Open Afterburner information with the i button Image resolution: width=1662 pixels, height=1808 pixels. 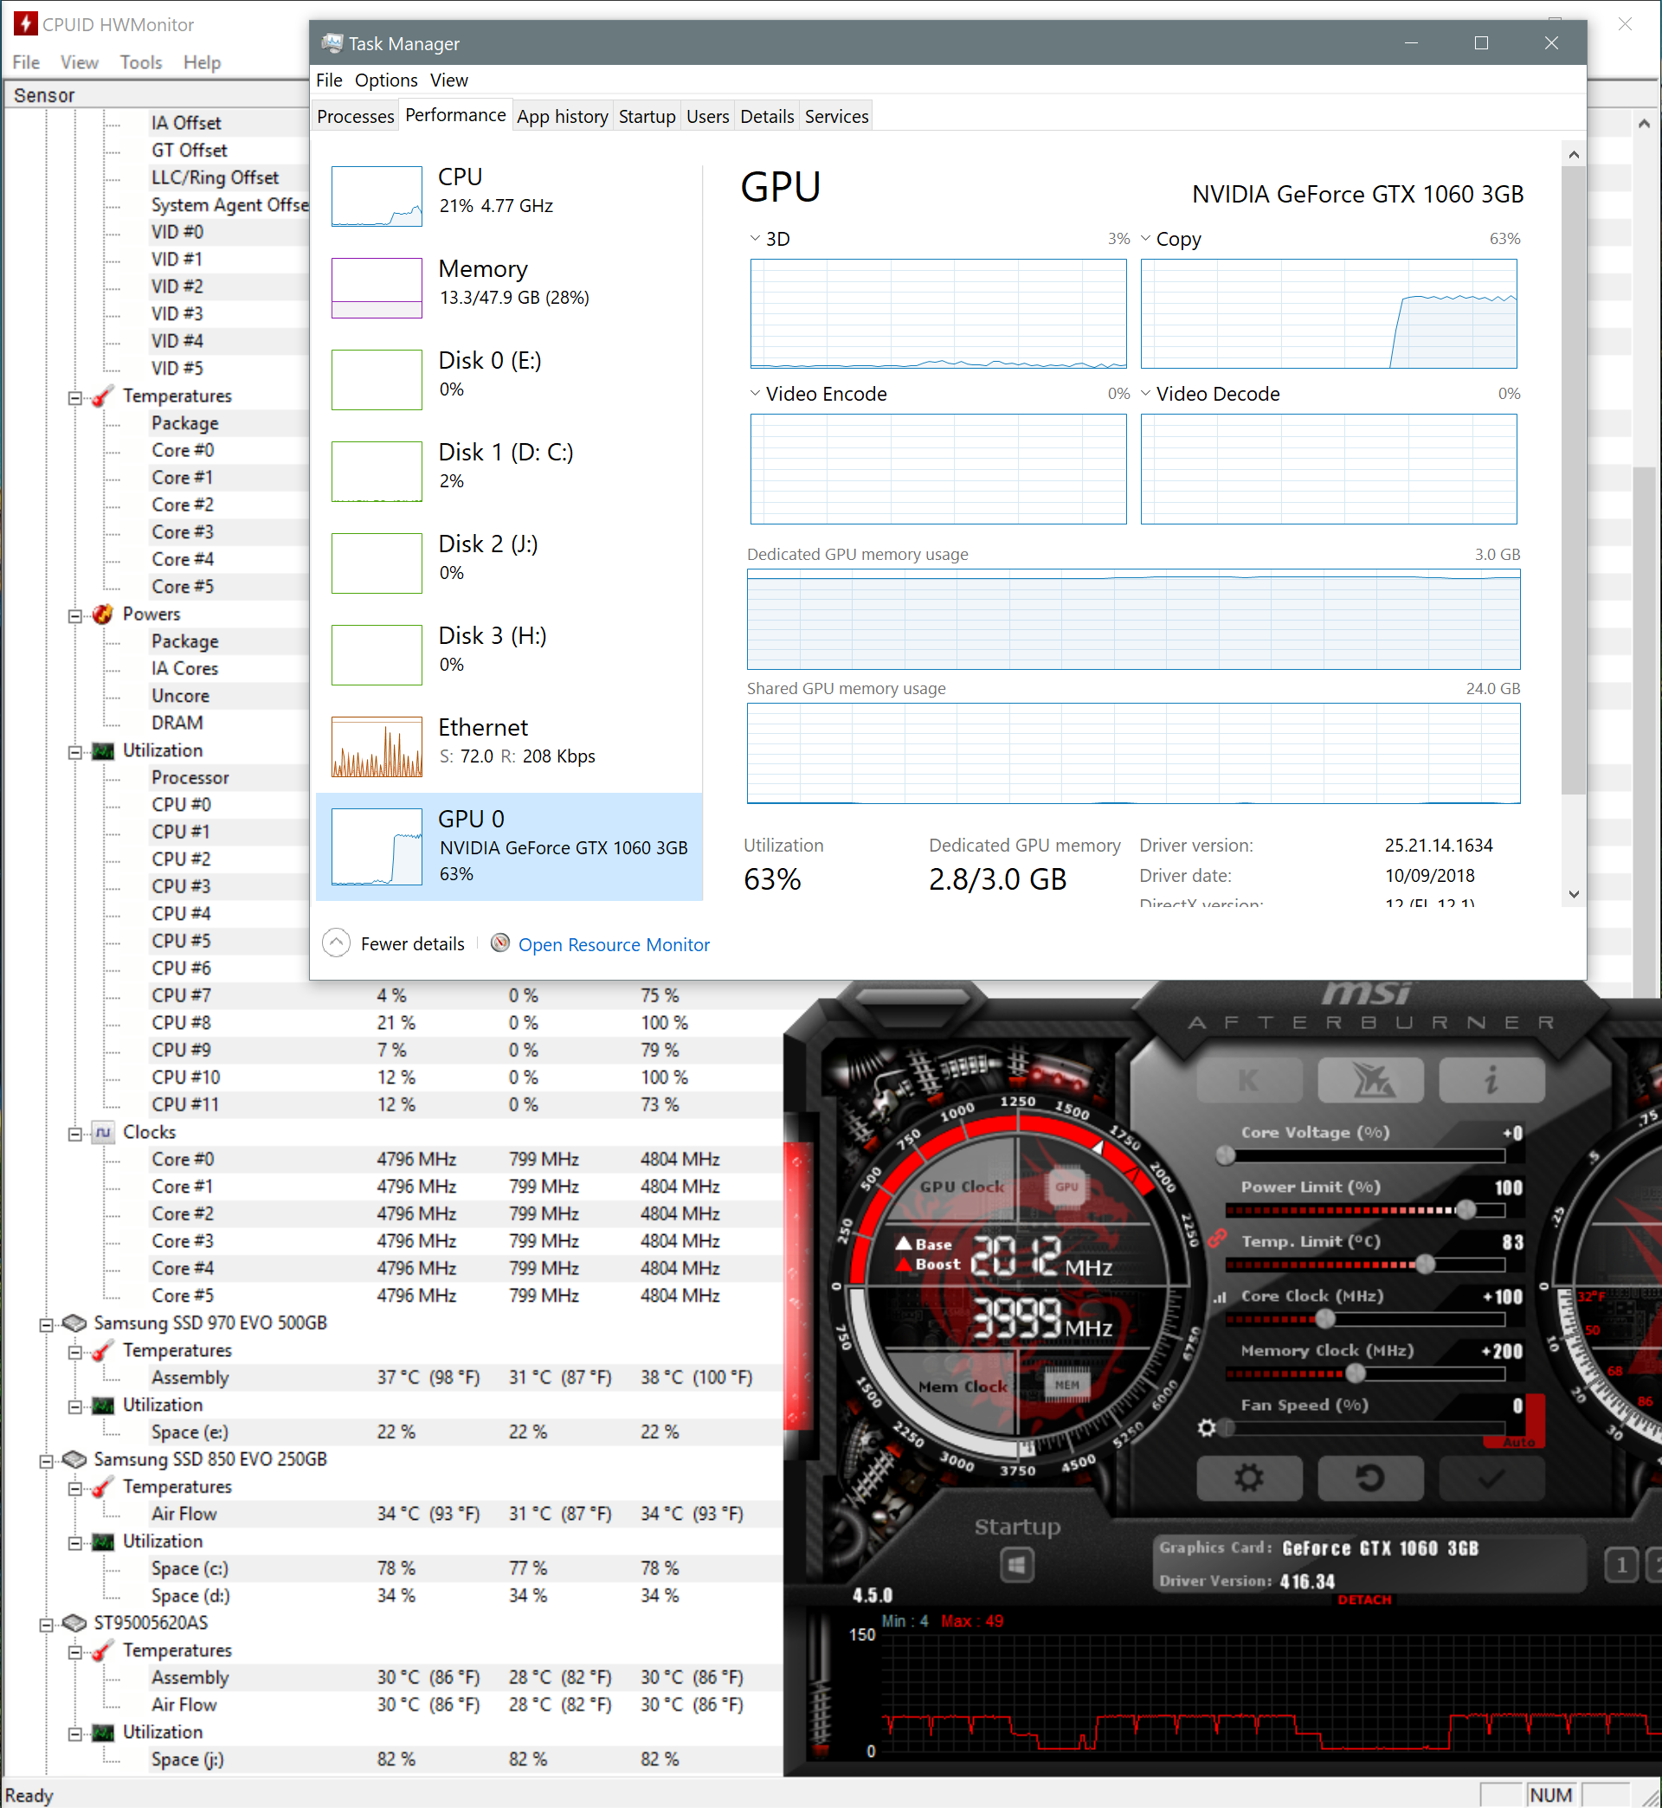[1492, 1080]
